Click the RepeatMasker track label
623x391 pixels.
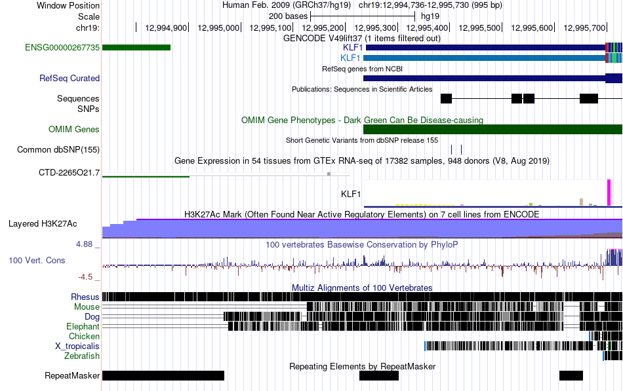pyautogui.click(x=72, y=375)
